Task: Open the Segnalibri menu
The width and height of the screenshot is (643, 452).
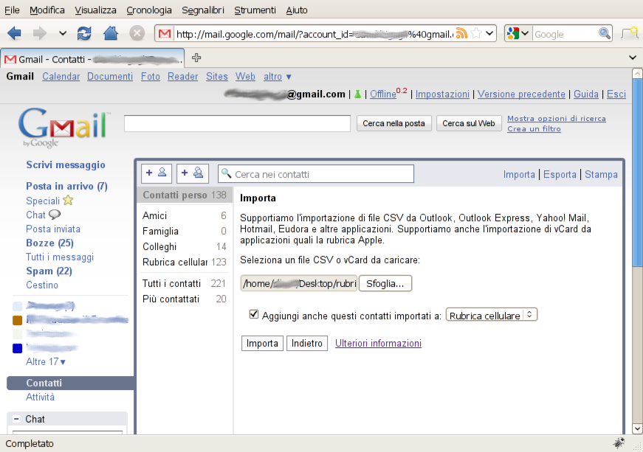Action: pos(203,10)
